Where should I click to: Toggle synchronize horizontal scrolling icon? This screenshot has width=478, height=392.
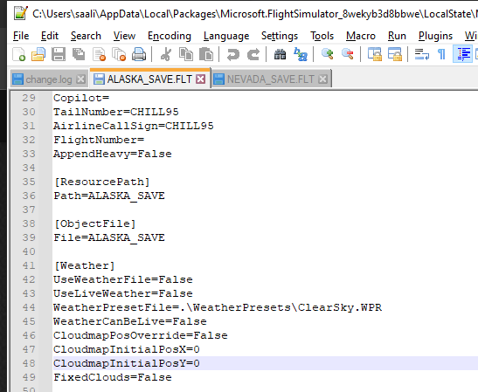(x=395, y=54)
